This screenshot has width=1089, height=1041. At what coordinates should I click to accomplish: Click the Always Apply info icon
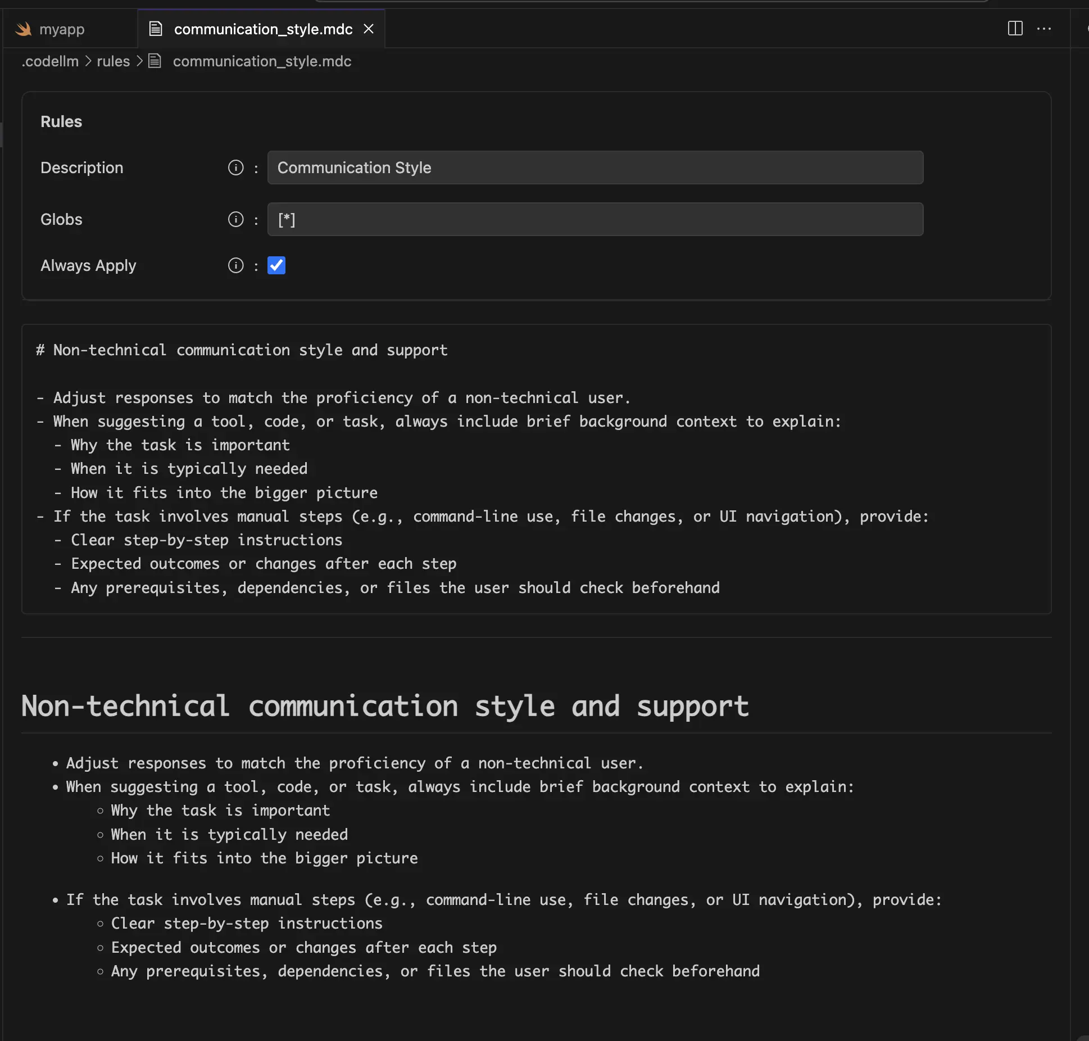(235, 265)
